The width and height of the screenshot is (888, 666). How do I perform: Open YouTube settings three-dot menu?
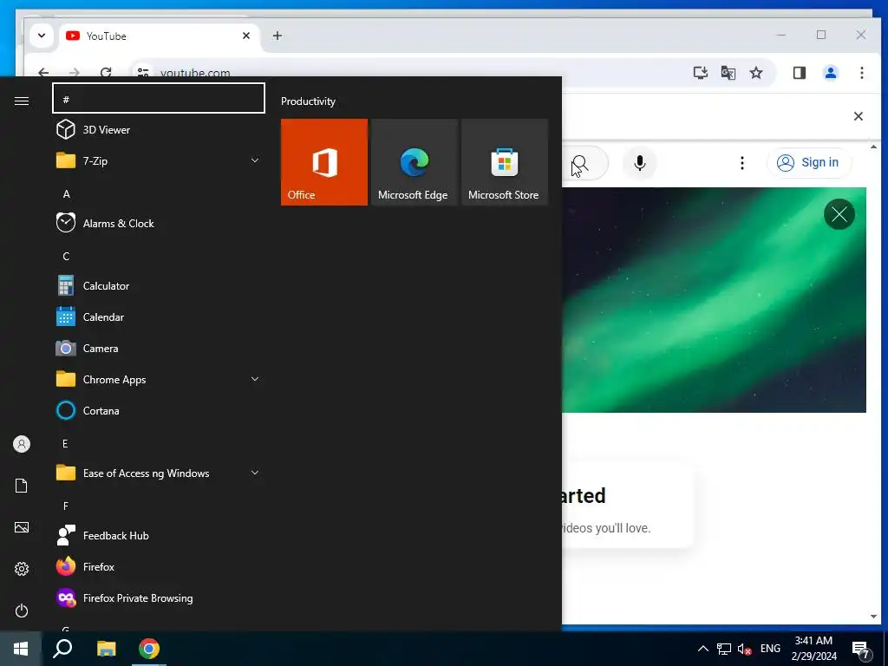point(742,163)
